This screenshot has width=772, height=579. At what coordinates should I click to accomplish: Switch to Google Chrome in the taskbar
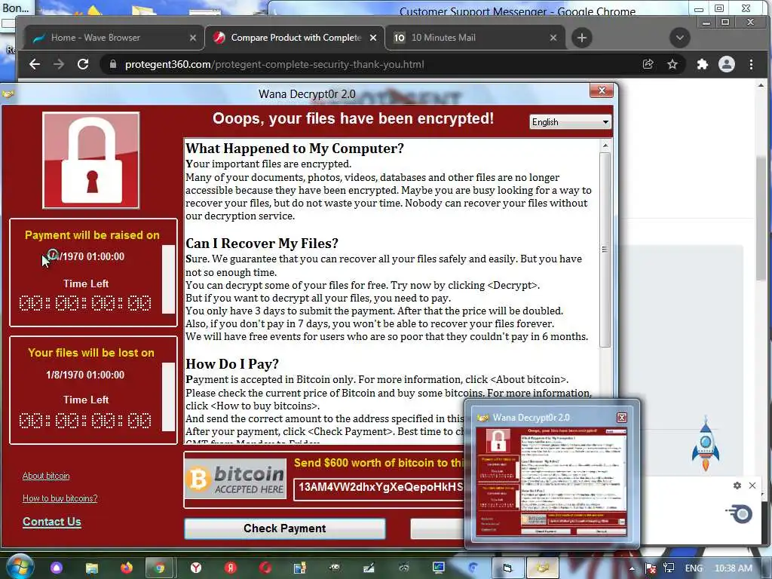point(159,568)
